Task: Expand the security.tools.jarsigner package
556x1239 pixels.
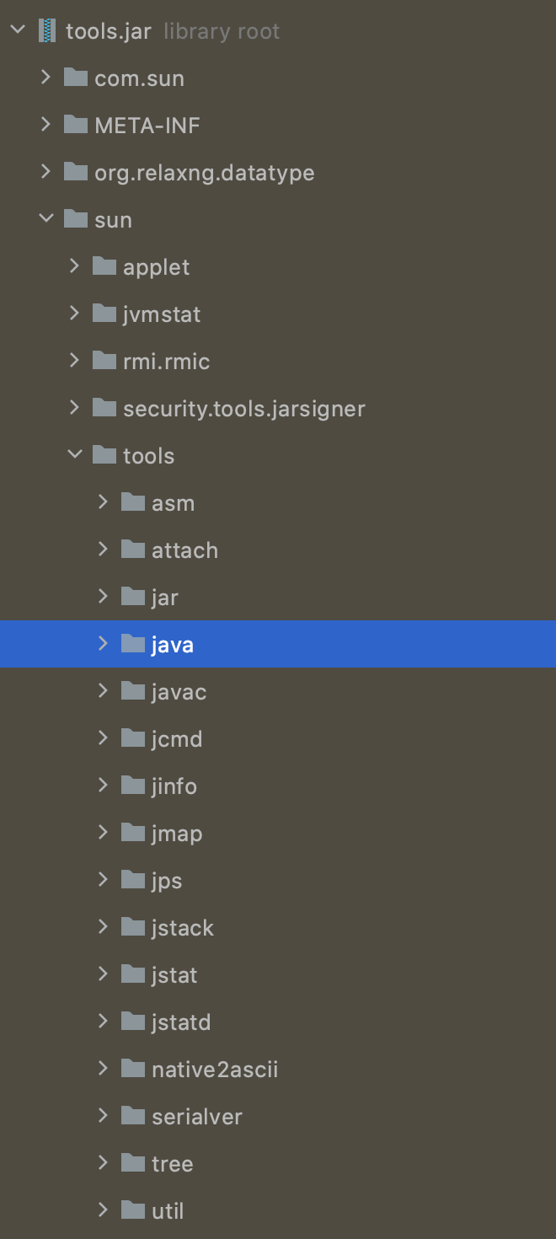Action: click(x=75, y=409)
